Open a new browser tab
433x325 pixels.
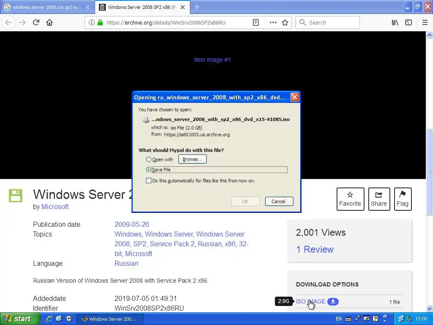click(x=197, y=7)
